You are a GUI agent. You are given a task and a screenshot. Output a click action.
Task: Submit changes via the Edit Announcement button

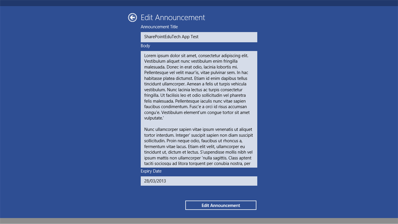tap(221, 205)
